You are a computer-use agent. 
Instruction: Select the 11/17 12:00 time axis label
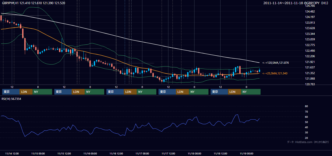coord(168,153)
